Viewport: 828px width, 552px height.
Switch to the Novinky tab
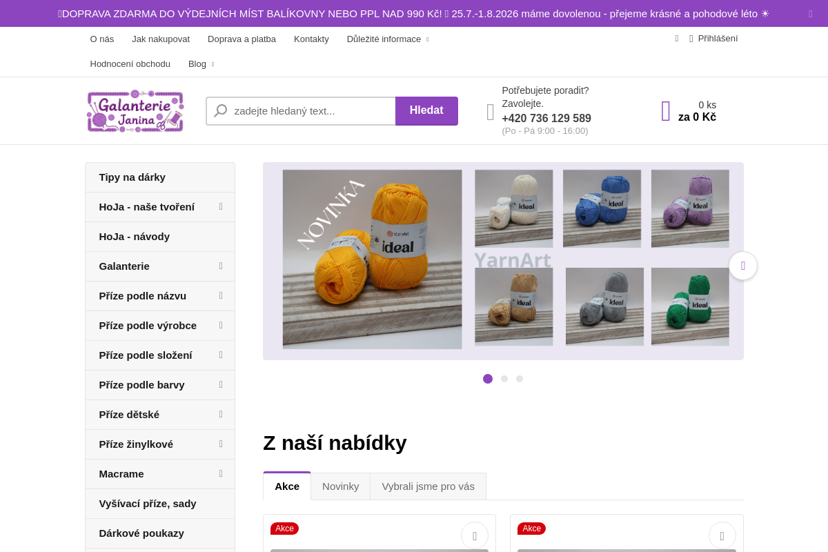341,486
